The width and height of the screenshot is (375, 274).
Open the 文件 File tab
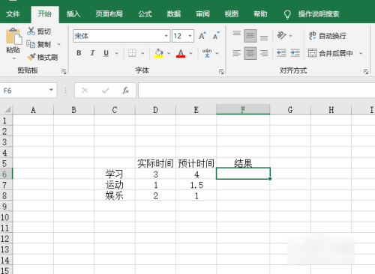tap(13, 14)
